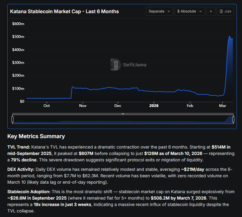This screenshot has width=242, height=217.
Task: Click the '79% decline' text
Action: click(24, 160)
